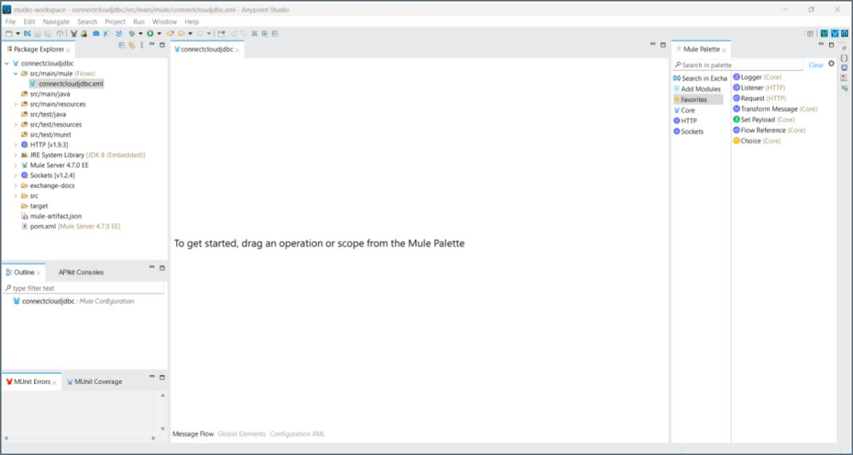Open the Navigate menu
Screen dimensions: 853x455
click(x=56, y=22)
